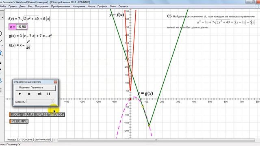Select the Text tool (A)
Screen dimensions: 260x146
coord(1,63)
